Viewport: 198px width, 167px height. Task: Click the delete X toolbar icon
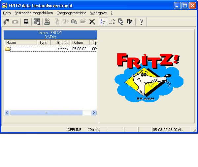coord(92,21)
